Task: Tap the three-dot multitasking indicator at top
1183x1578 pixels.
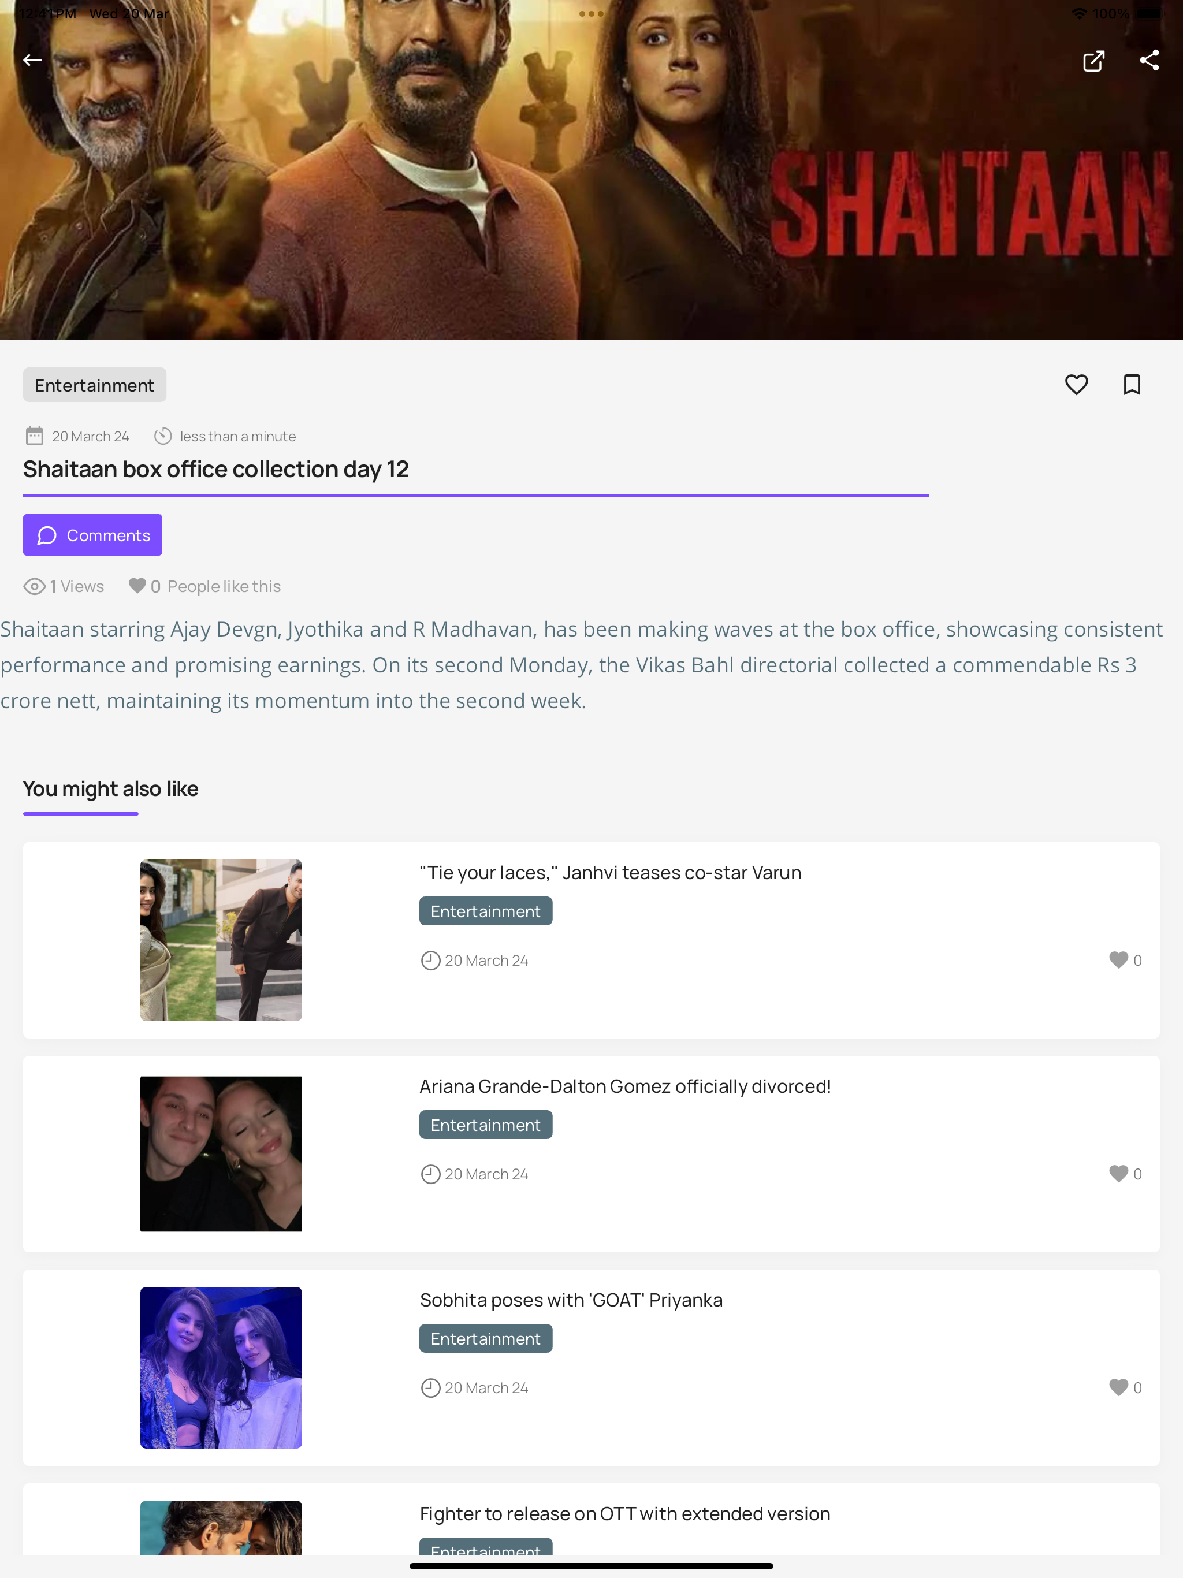Action: [591, 13]
